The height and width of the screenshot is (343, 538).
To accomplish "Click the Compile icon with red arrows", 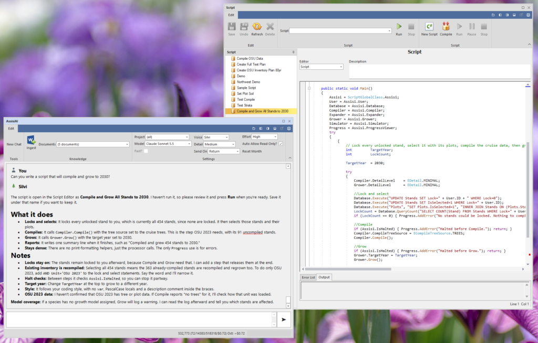I will 446,26.
